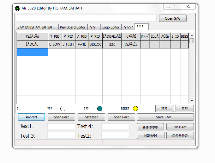Open the Logo Editor tab
Viewport: 215px width, 163px height.
111,27
